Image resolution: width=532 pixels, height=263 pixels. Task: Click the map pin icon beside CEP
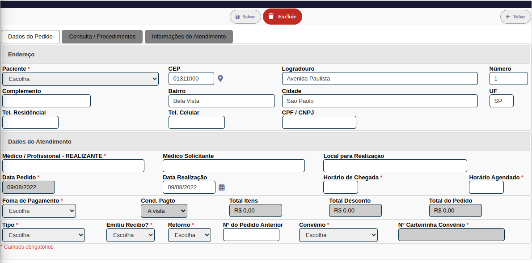point(220,79)
